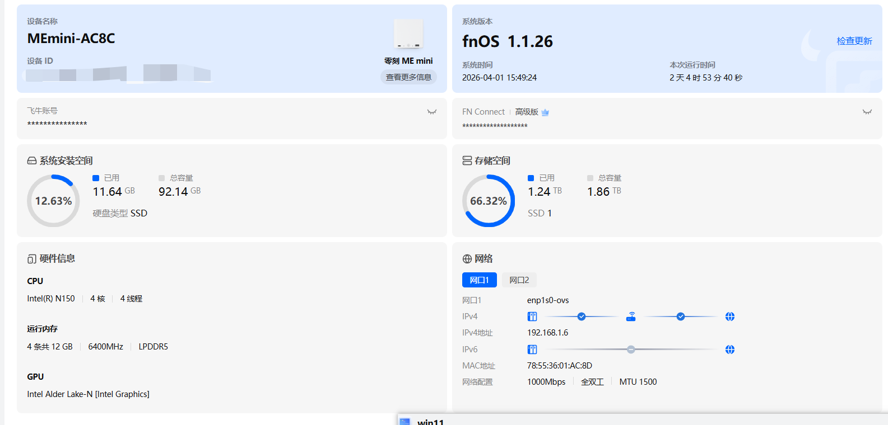The width and height of the screenshot is (888, 425).
Task: Click the masked 飞牛账号 asterisks
Action: 57,124
